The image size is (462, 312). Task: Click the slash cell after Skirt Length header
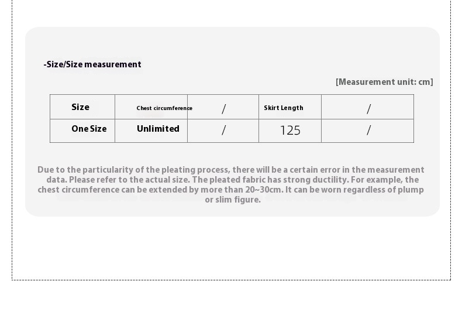coord(368,107)
